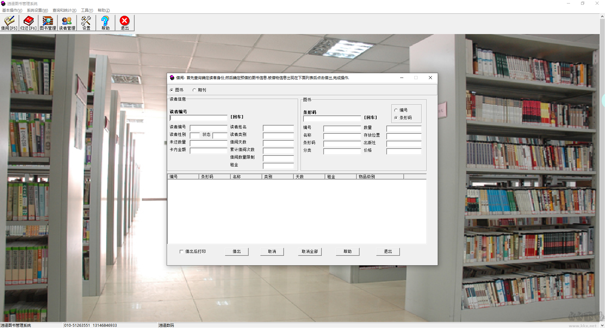Open the 系统设置(W) menu

coord(37,10)
